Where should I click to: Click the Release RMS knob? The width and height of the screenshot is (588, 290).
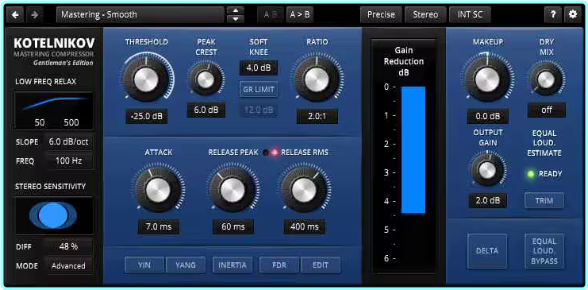(x=304, y=190)
